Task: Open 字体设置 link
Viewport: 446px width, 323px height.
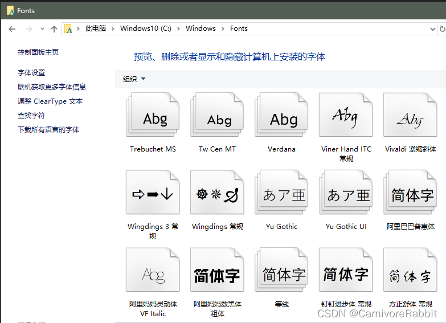Action: pos(31,73)
